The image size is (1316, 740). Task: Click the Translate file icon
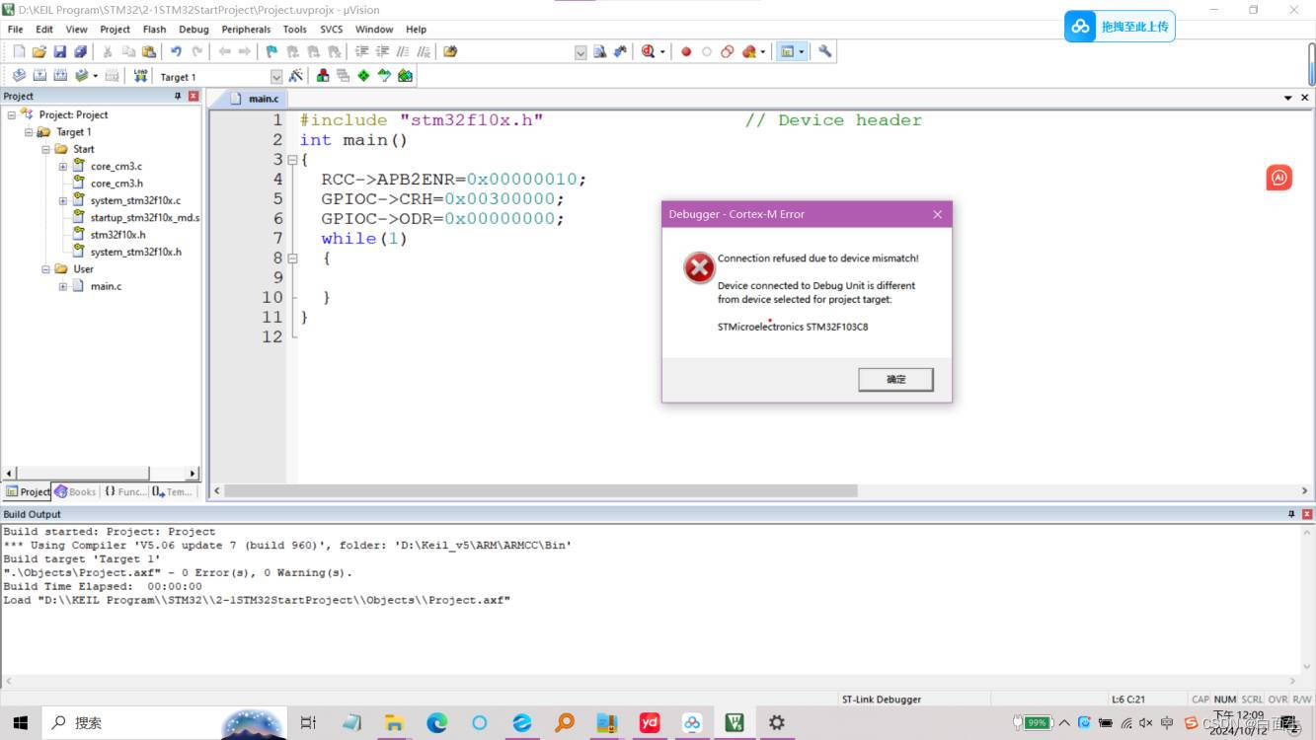tap(19, 76)
